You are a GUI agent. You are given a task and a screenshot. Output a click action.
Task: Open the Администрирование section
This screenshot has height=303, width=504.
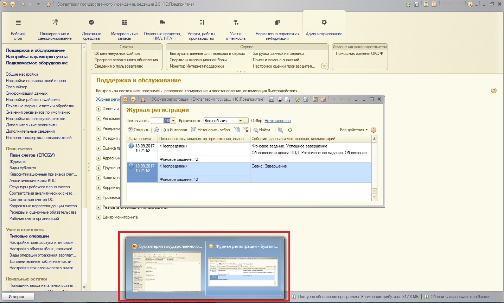coord(324,27)
